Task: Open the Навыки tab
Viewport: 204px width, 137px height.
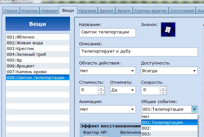Action: (x=49, y=11)
